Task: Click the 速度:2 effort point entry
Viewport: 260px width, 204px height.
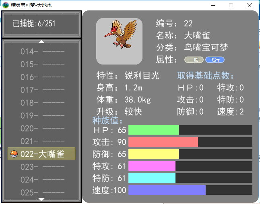Action: 231,112
